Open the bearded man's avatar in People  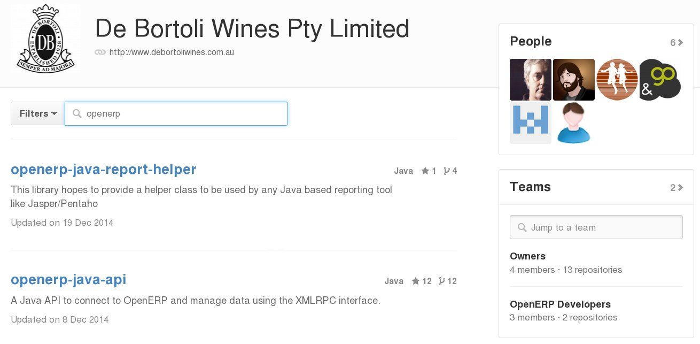pyautogui.click(x=574, y=80)
